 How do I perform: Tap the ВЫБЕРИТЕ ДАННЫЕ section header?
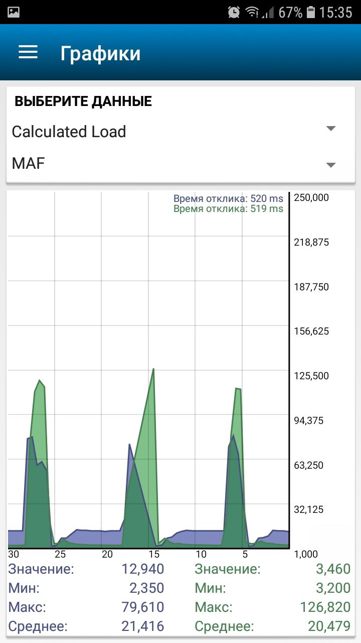coord(83,101)
